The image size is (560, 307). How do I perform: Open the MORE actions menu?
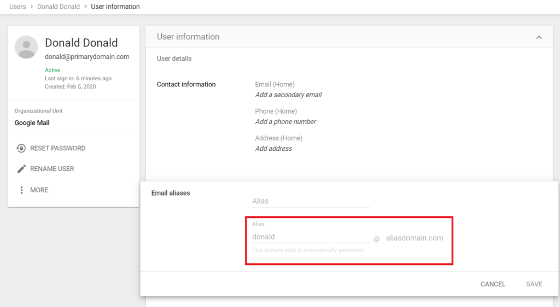pyautogui.click(x=39, y=190)
